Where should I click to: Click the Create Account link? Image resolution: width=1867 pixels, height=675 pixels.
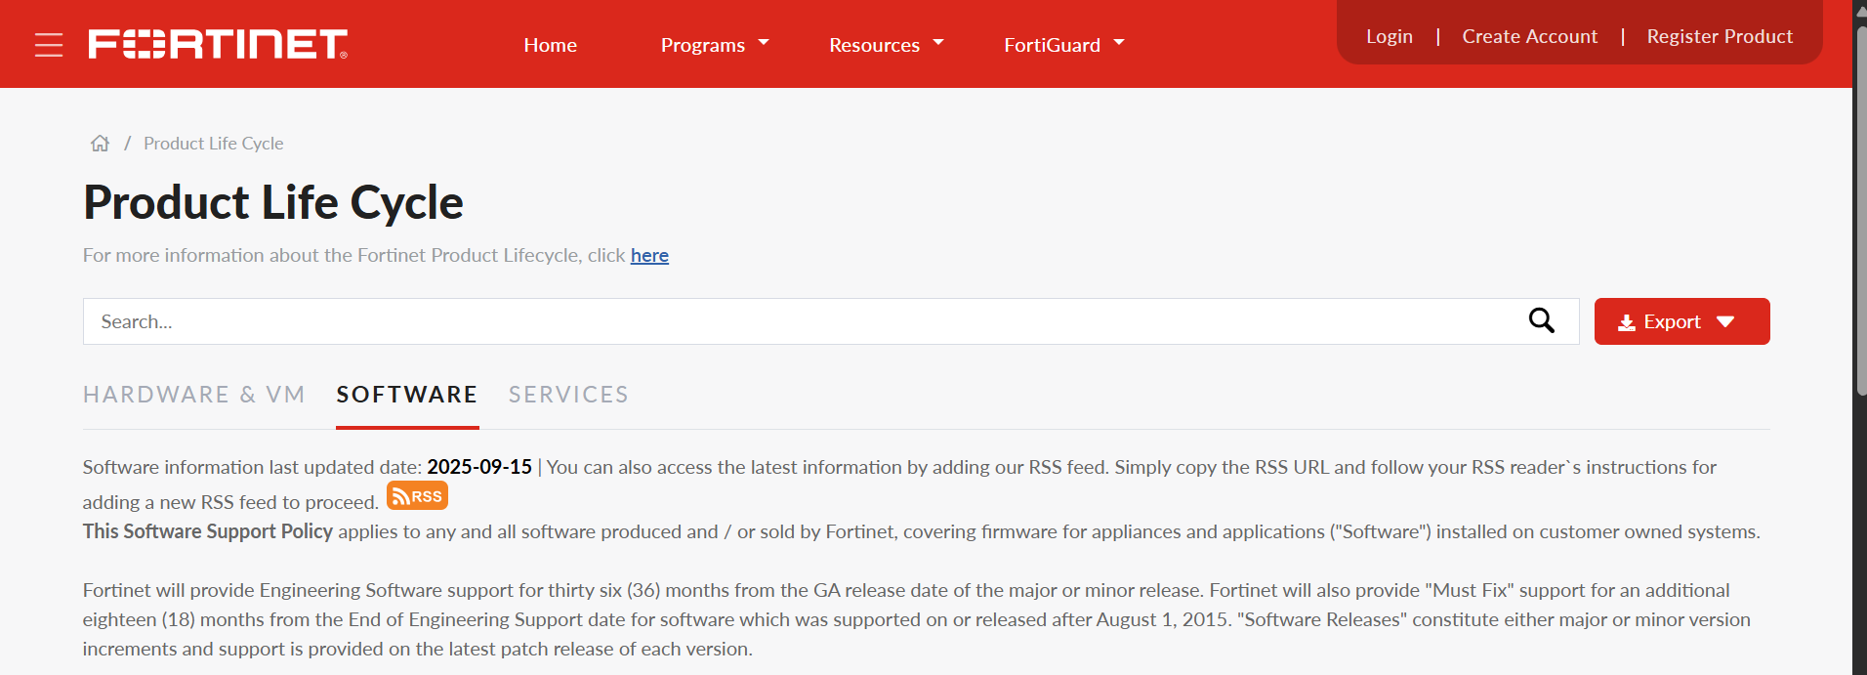click(1529, 36)
